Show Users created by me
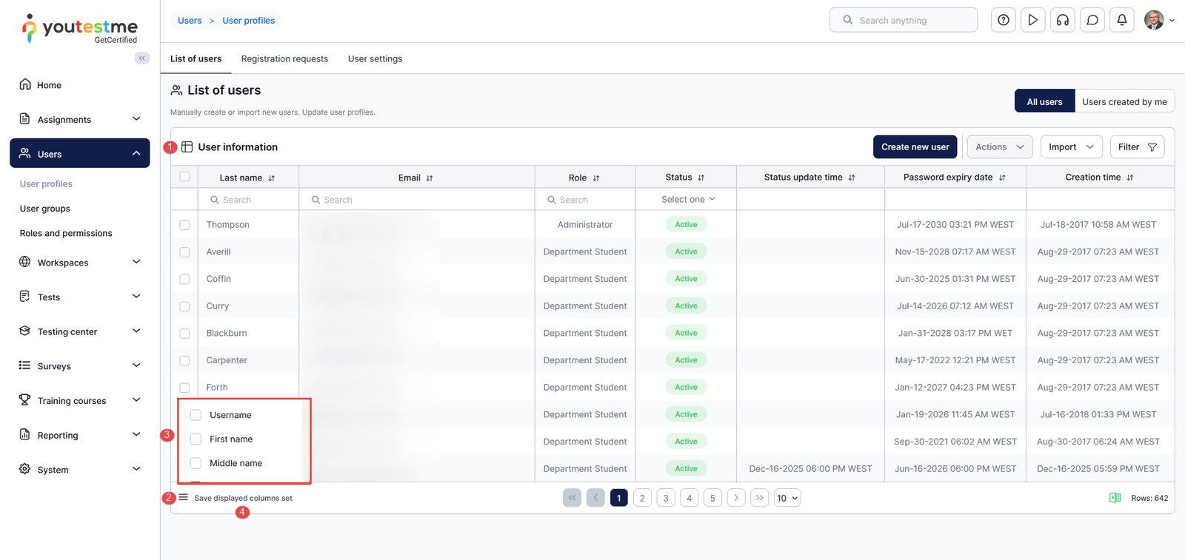The image size is (1185, 560). click(1124, 102)
